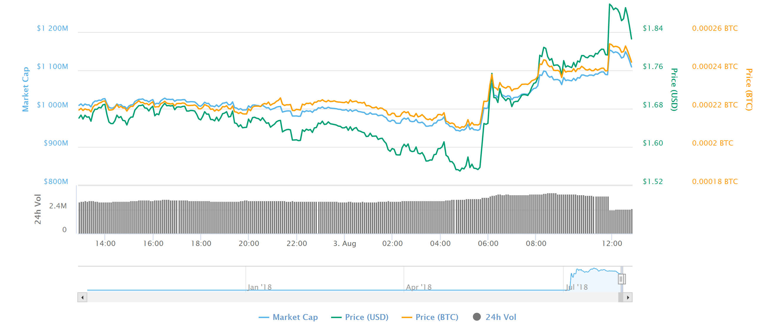The height and width of the screenshot is (327, 780).
Task: Click the 3. Aug x-axis date label
Action: coord(345,243)
